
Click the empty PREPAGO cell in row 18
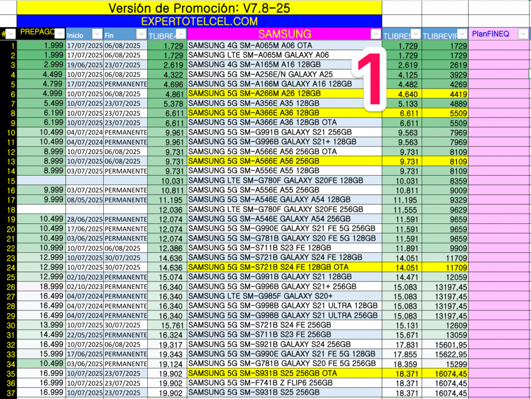click(40, 209)
